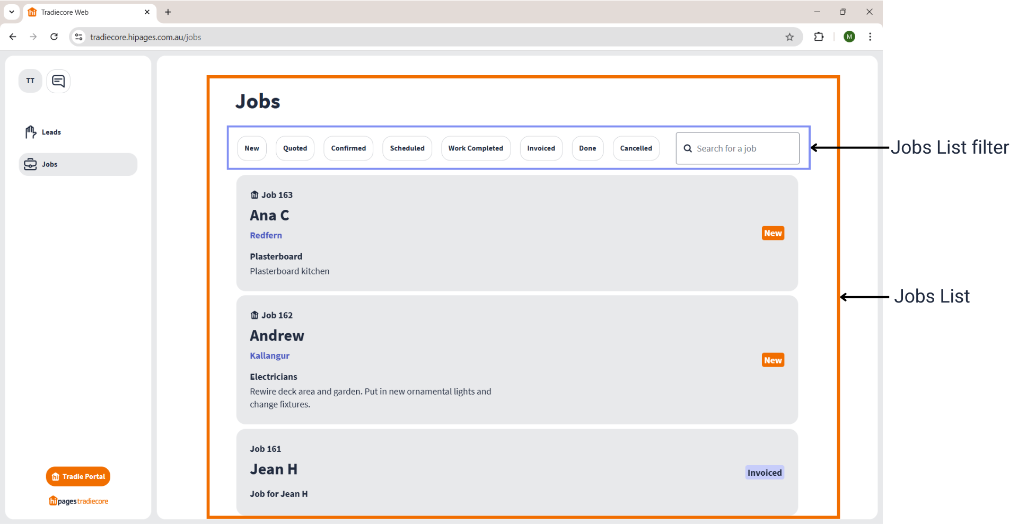The width and height of the screenshot is (1018, 524).
Task: Click the search magnifier icon
Action: click(688, 148)
